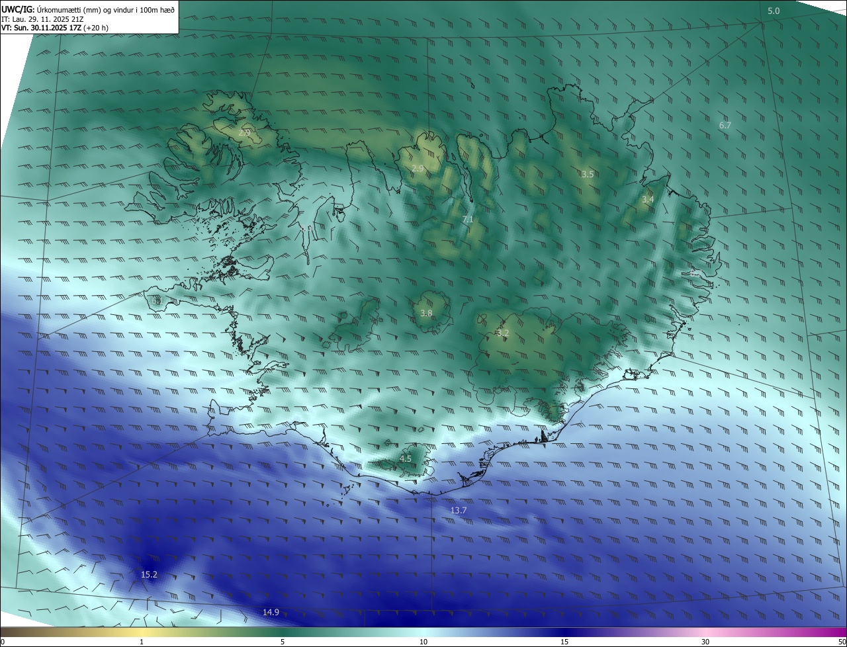
Task: Click the 4.5 value label near the south coast
Action: 406,458
